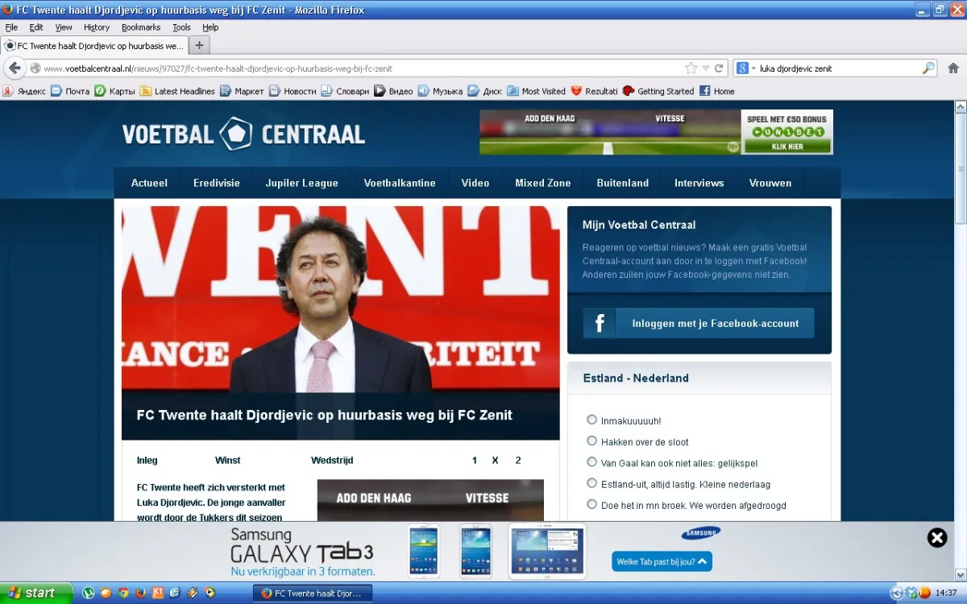Select poll option Hakken over de sloot
Screen dimensions: 967x604
pyautogui.click(x=591, y=441)
